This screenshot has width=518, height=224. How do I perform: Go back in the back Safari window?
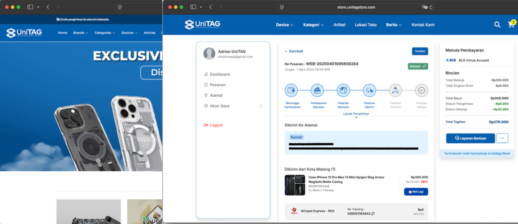[48, 7]
